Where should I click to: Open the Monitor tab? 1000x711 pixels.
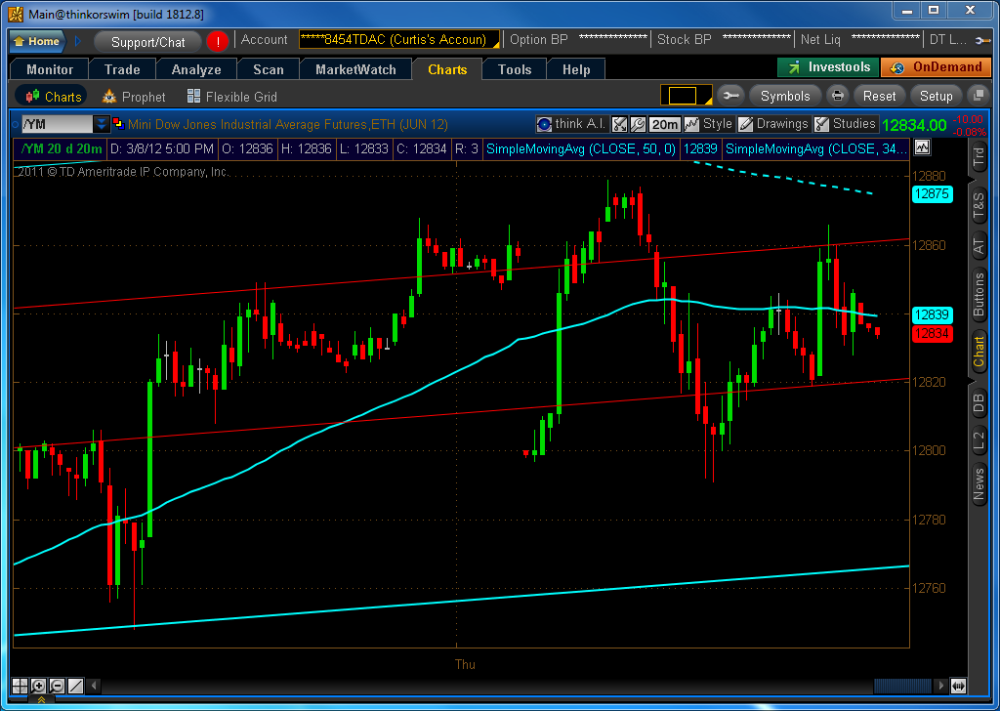(x=50, y=69)
